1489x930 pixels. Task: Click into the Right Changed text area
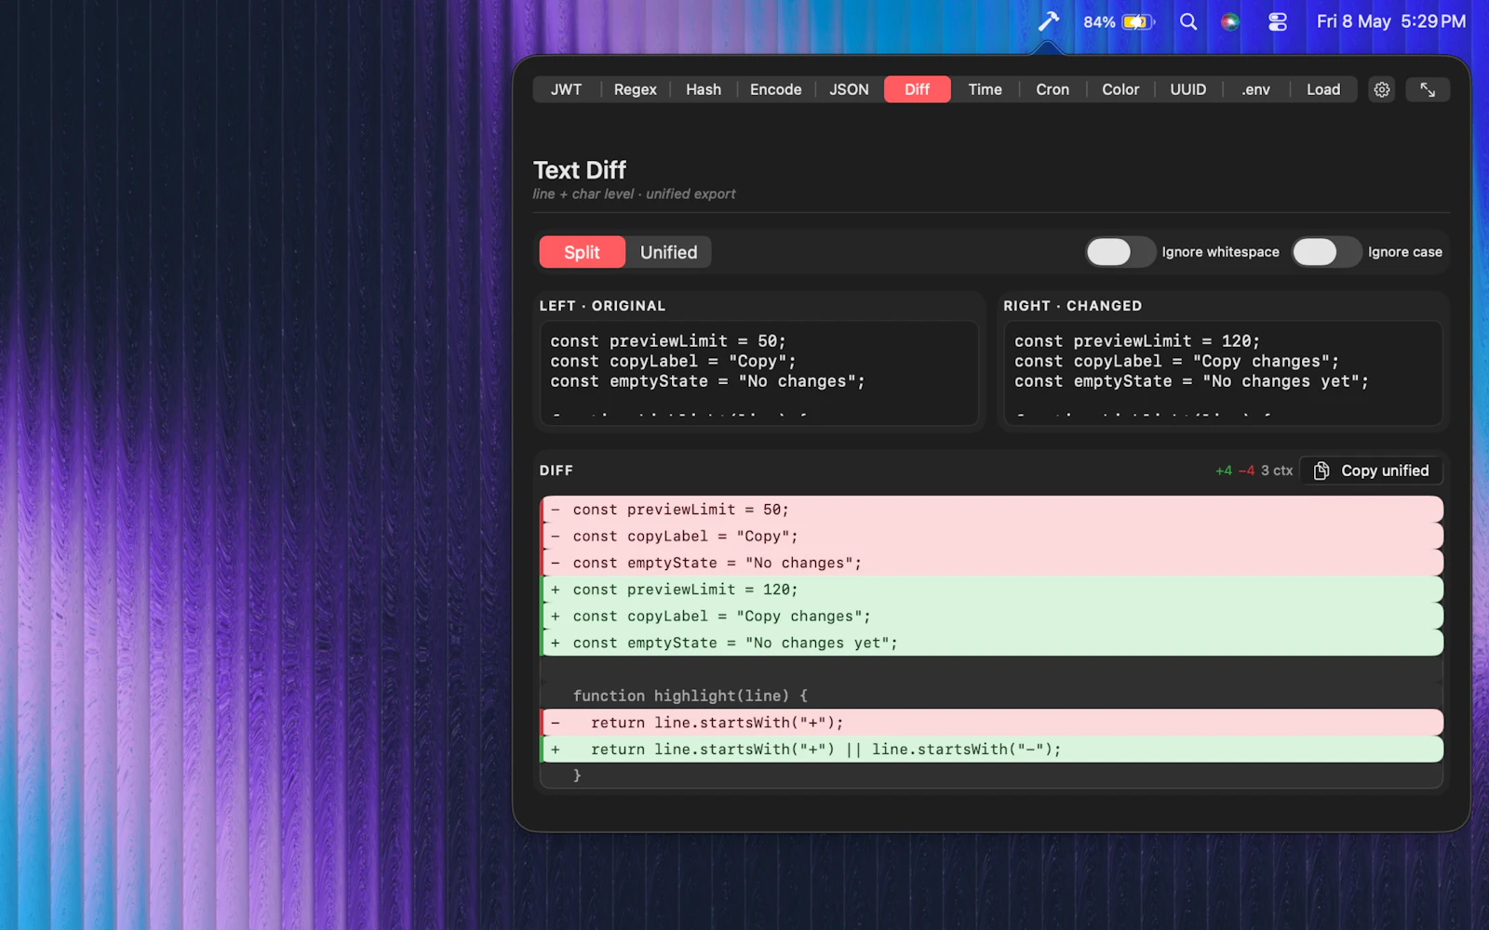1223,374
